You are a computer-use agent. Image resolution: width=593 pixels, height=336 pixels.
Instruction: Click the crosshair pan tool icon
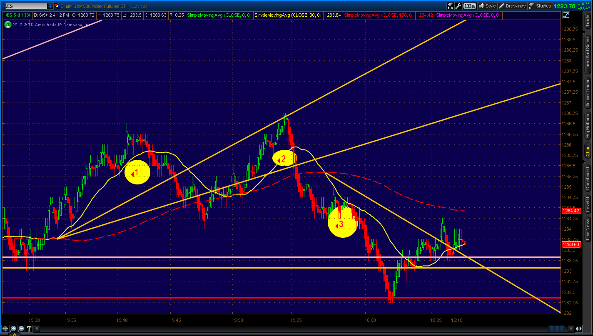[x=6, y=328]
